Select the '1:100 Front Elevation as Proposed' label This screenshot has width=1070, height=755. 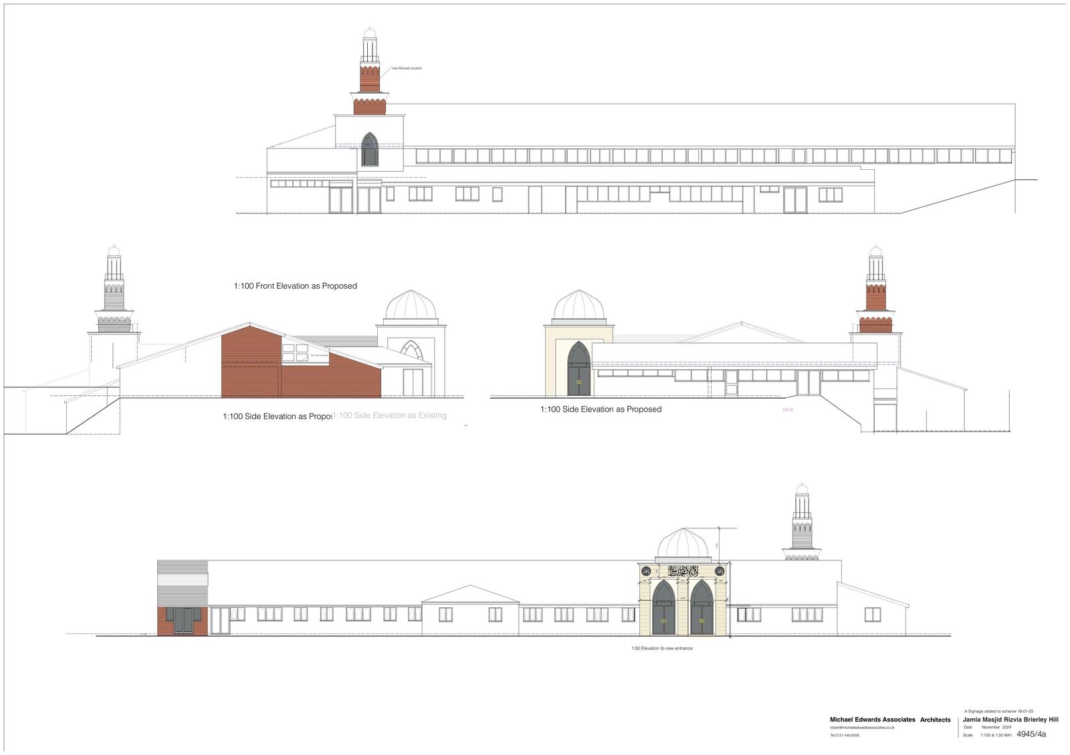click(x=295, y=286)
